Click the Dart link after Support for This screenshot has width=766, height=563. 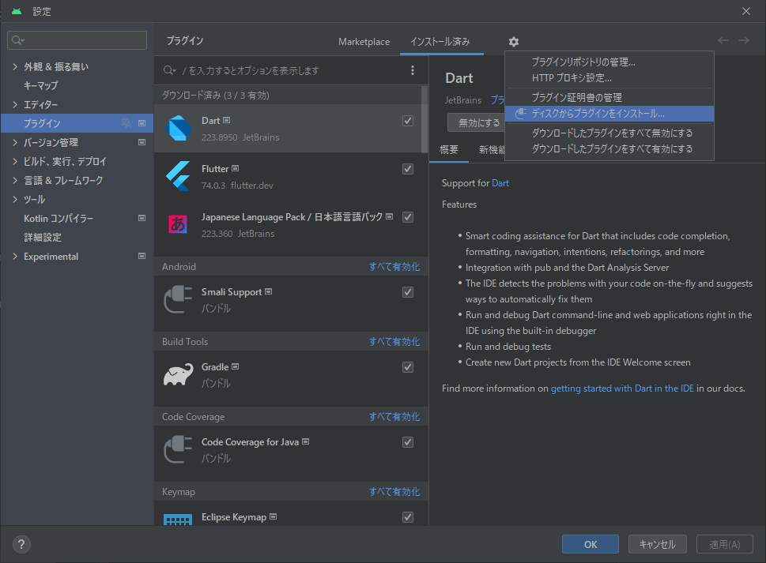click(x=500, y=183)
